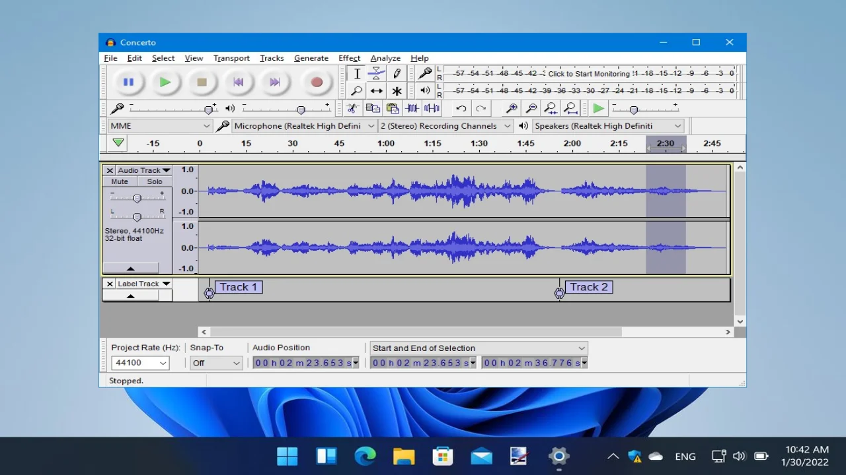
Task: Click the Audio Track pan slider
Action: click(137, 216)
